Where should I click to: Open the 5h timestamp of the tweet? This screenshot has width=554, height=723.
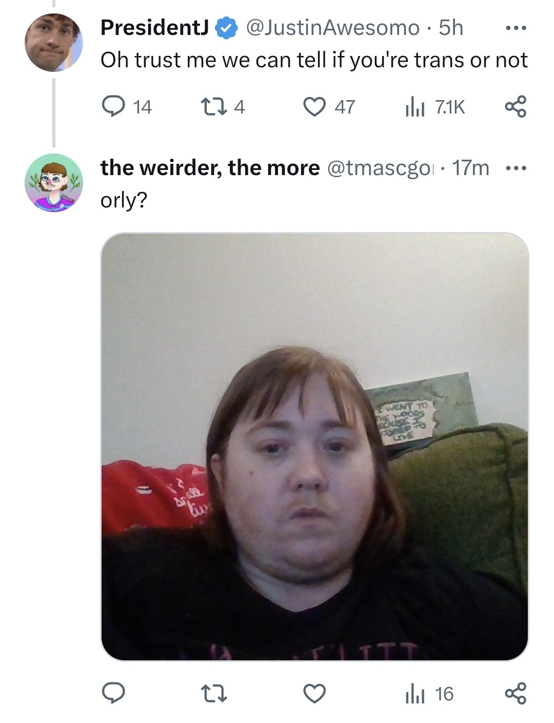[x=451, y=28]
